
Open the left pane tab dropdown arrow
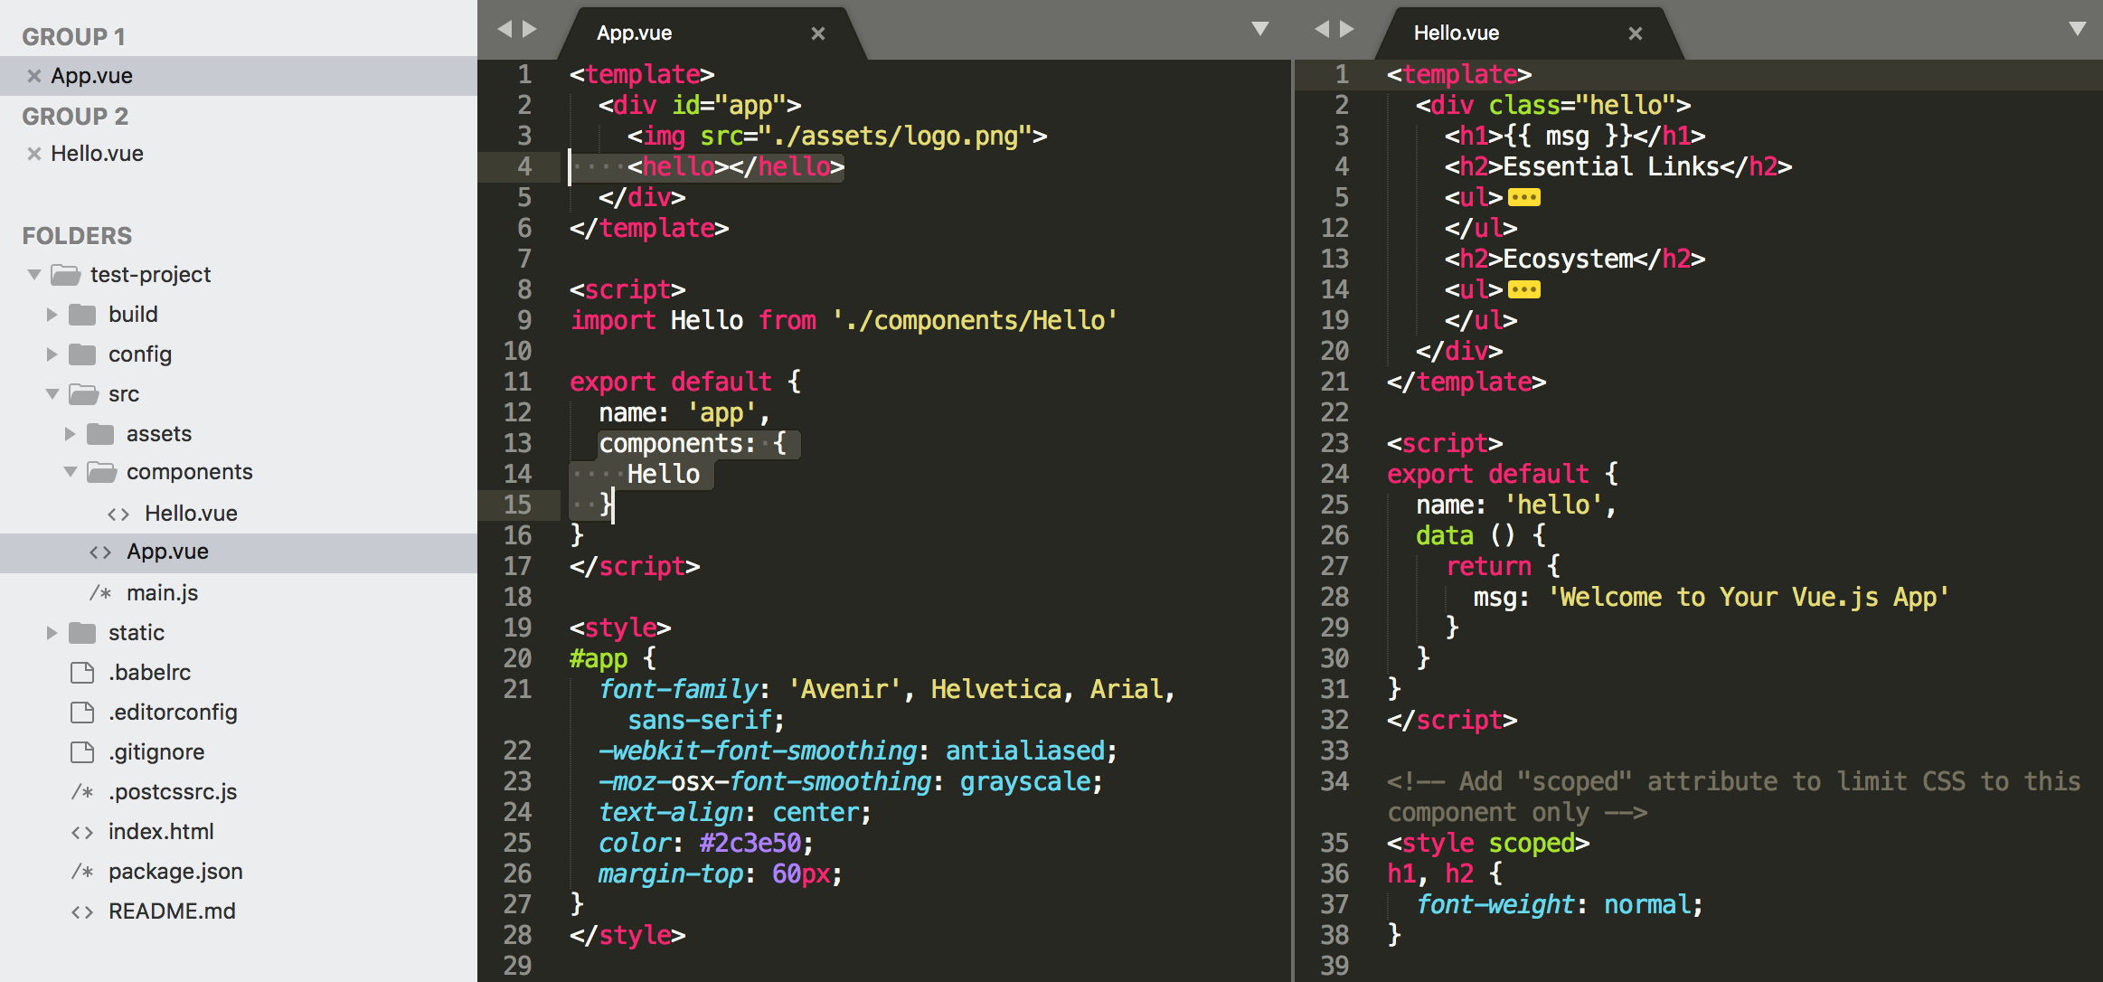point(1259,29)
